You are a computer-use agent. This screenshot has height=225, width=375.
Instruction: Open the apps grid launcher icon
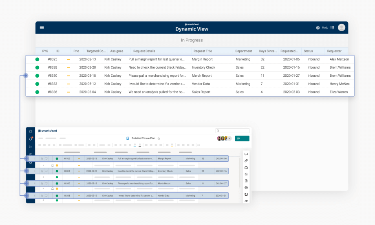coord(332,28)
